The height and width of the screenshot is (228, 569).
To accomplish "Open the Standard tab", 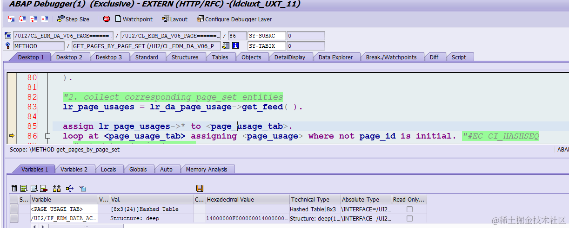I will [x=147, y=57].
